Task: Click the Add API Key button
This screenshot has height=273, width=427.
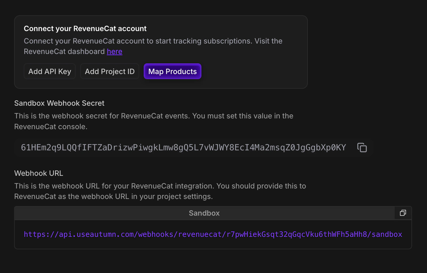Action: click(50, 71)
